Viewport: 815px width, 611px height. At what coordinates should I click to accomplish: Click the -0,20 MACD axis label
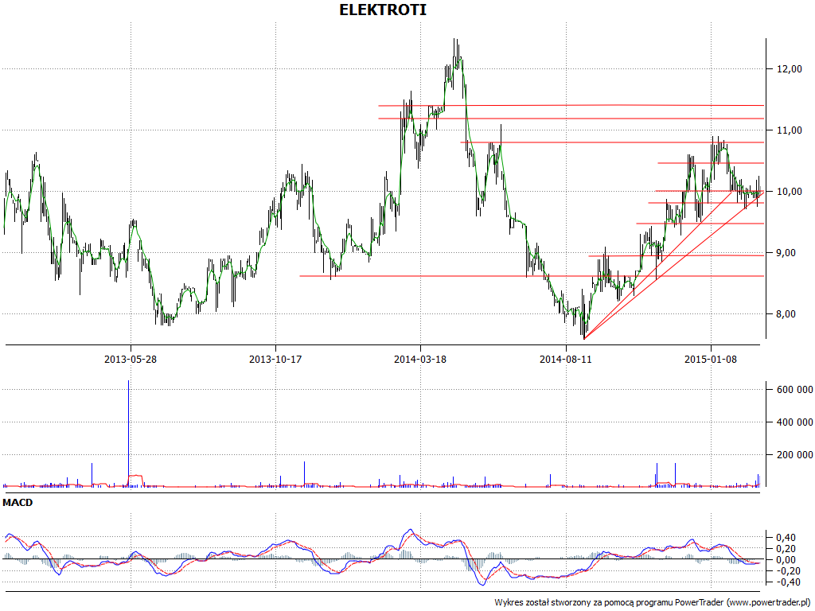(x=787, y=571)
